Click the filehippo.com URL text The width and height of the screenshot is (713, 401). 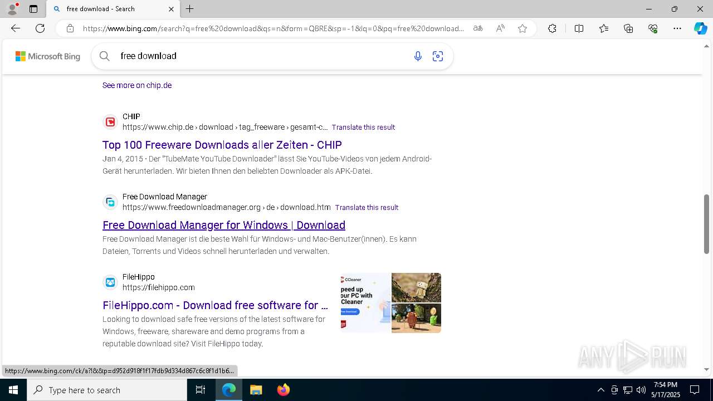159,287
